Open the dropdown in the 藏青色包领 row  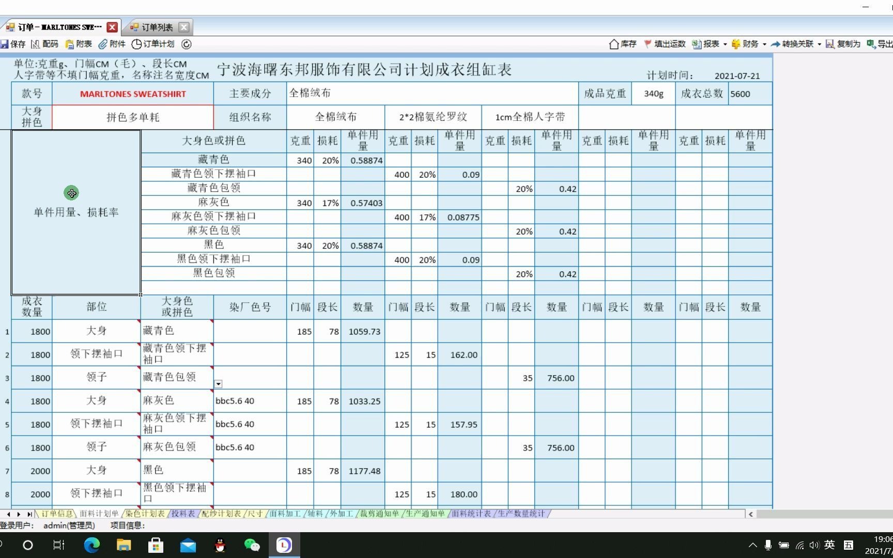[x=219, y=384]
